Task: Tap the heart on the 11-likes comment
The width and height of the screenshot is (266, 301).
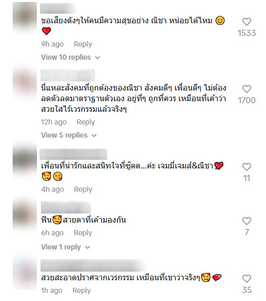Action: (247, 167)
